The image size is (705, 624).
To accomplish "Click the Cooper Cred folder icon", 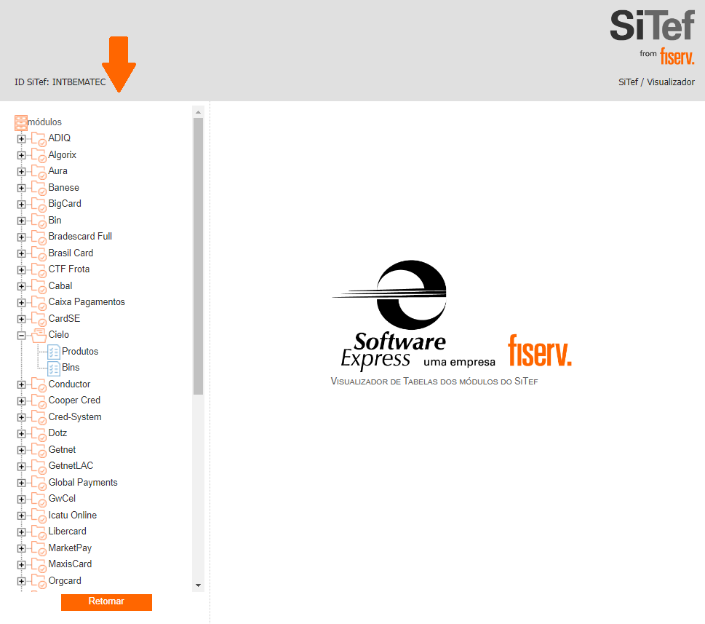I will coord(39,402).
